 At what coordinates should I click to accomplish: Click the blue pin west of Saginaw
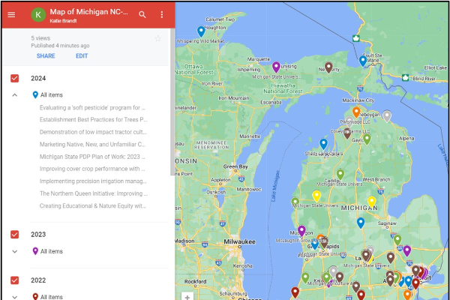tap(361, 223)
